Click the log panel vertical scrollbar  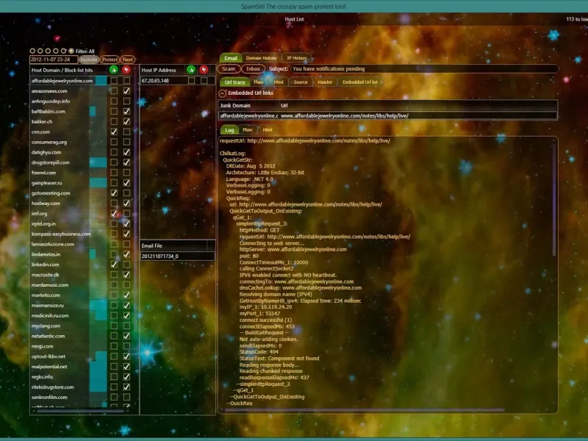point(554,198)
